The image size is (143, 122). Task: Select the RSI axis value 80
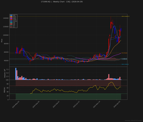pyautogui.click(x=8, y=84)
